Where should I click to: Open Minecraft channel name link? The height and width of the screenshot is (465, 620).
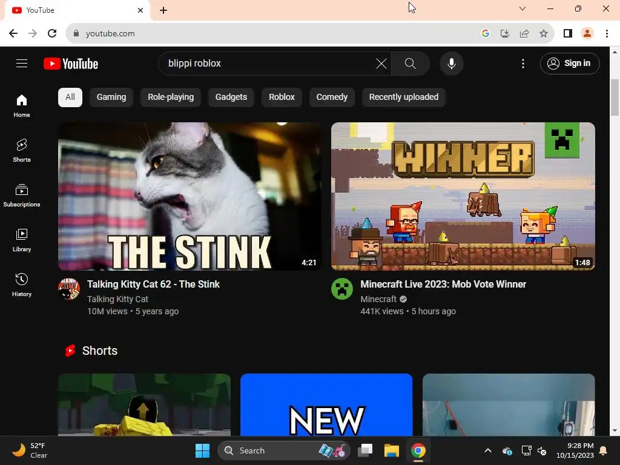point(378,299)
